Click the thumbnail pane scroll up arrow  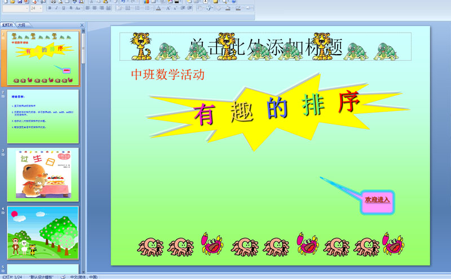[83, 30]
